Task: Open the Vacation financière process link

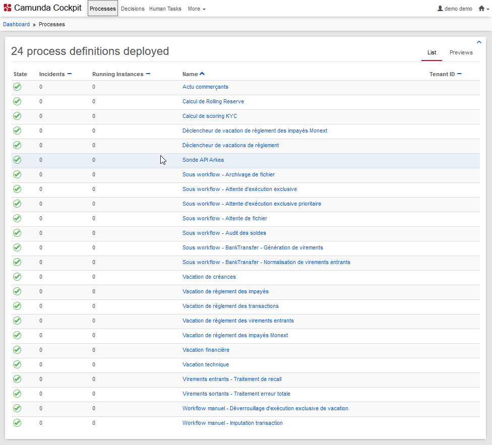Action: point(206,350)
